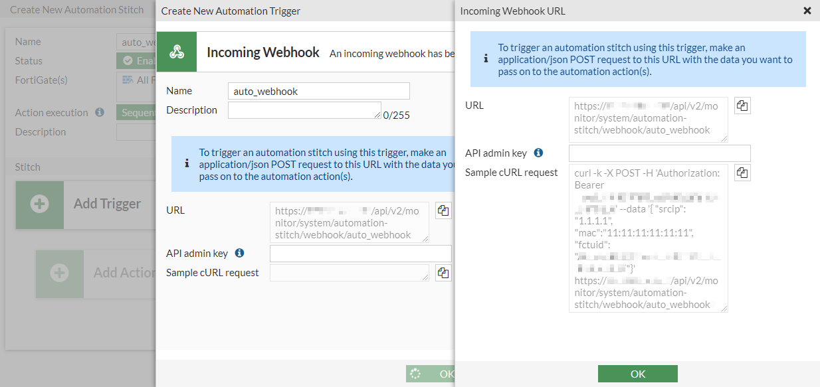The height and width of the screenshot is (387, 820).
Task: Click the Name field containing auto_webhook
Action: click(x=318, y=91)
